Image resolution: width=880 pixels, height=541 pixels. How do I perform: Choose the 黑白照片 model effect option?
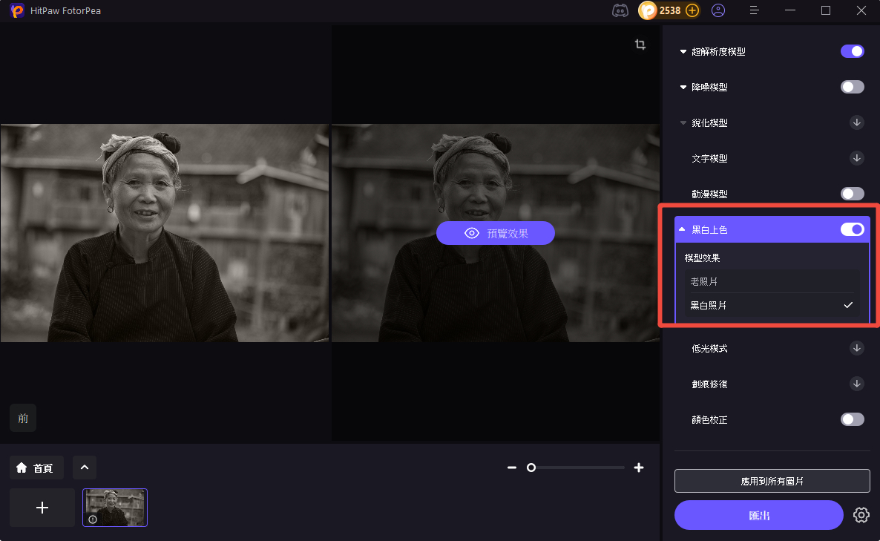click(772, 305)
